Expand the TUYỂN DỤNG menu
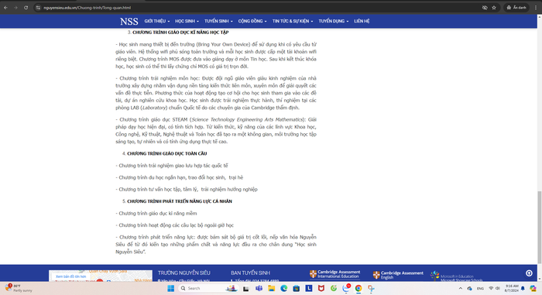This screenshot has width=542, height=295. (x=334, y=21)
